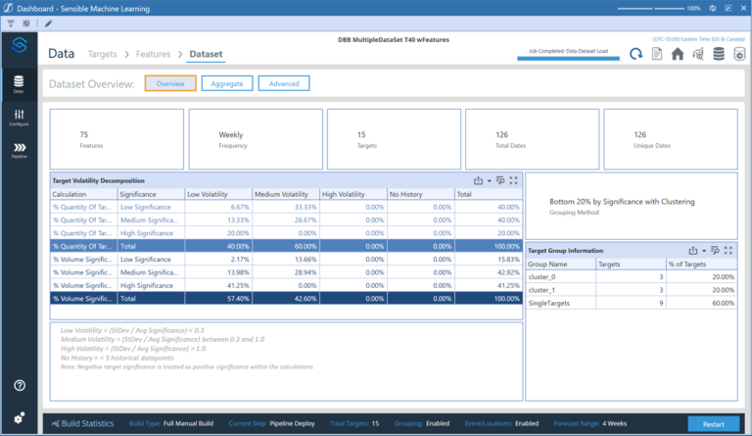Image resolution: width=752 pixels, height=436 pixels.
Task: Click the database stack icon in the header
Action: 719,54
